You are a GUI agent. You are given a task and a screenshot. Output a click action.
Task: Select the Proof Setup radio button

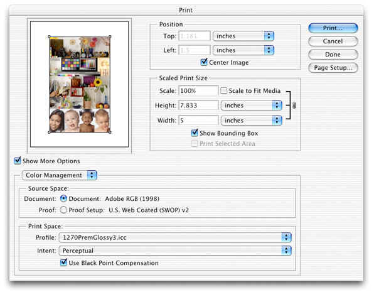[63, 210]
